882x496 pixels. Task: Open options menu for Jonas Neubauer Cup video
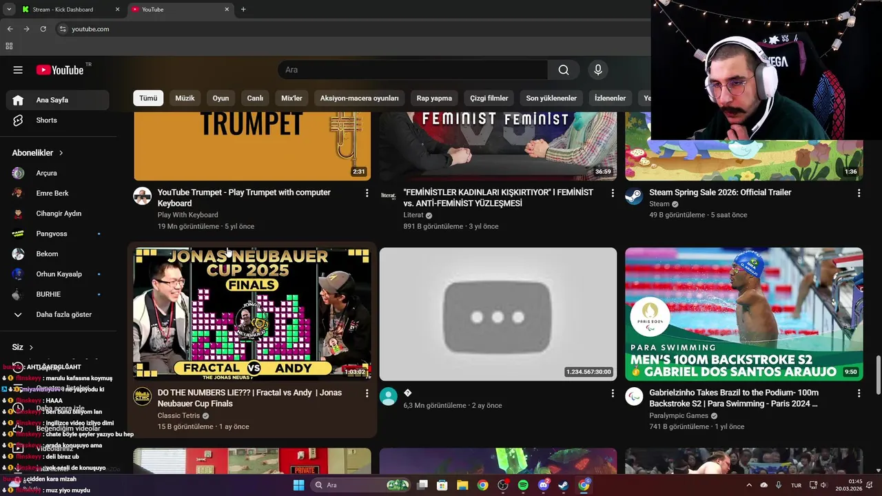(x=367, y=393)
